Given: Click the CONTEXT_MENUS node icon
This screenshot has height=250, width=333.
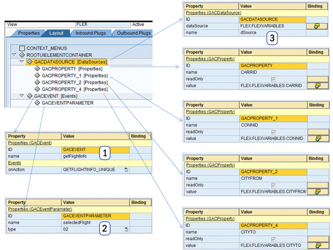Looking at the screenshot, I should pyautogui.click(x=22, y=48).
